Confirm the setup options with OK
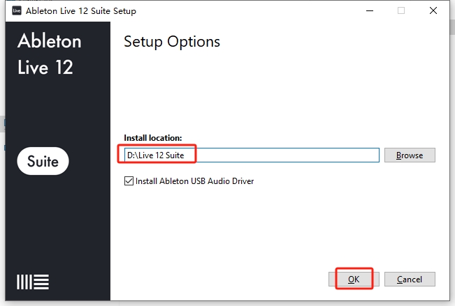Screen dimensions: 455x306 (354, 279)
